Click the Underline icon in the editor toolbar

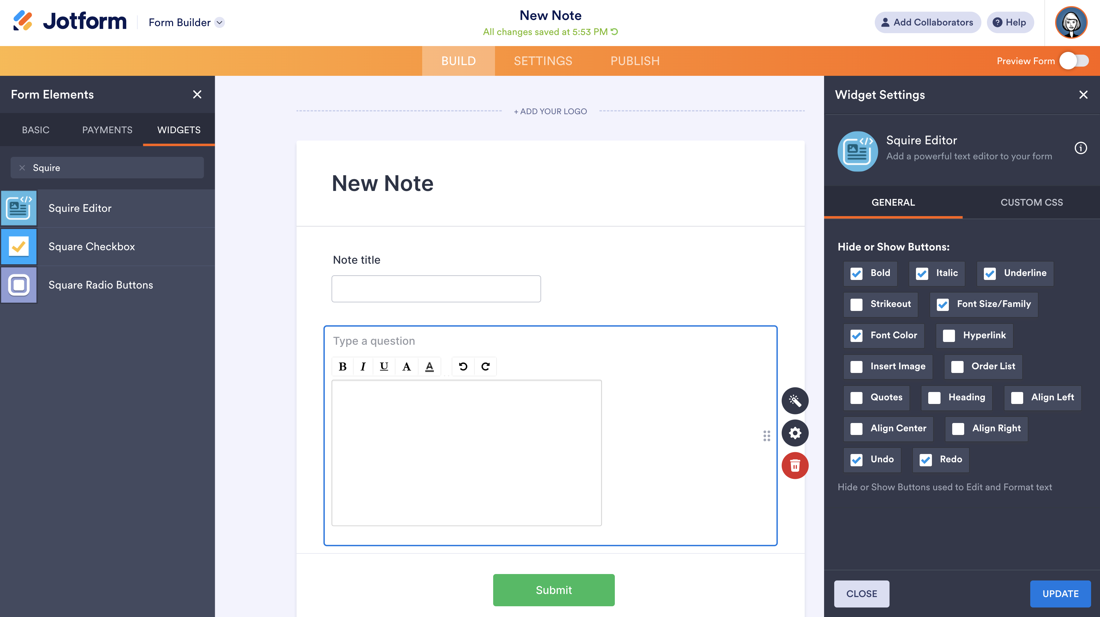pos(384,367)
